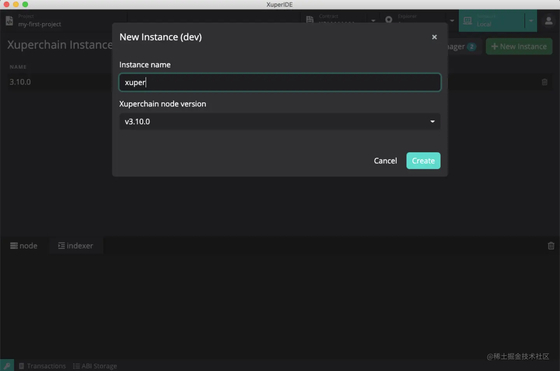The image size is (560, 371).
Task: Open the Xuperchain node version dropdown
Action: click(280, 121)
